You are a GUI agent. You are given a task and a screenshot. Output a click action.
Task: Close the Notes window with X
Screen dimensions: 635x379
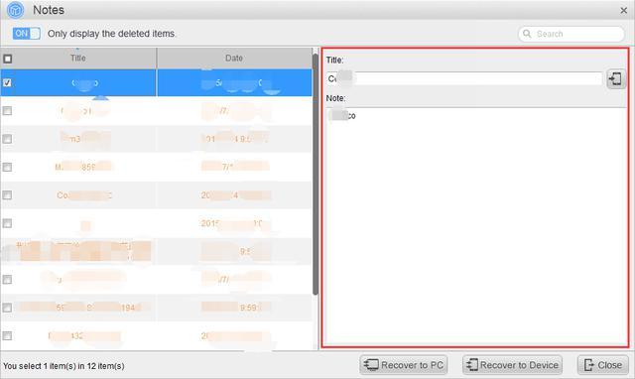[624, 11]
